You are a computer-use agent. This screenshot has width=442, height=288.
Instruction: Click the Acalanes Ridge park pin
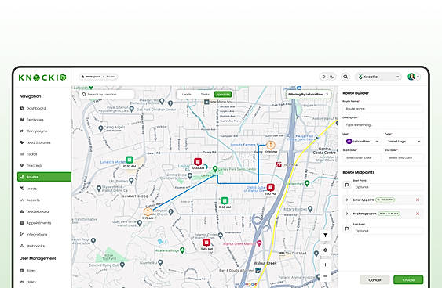(182, 250)
